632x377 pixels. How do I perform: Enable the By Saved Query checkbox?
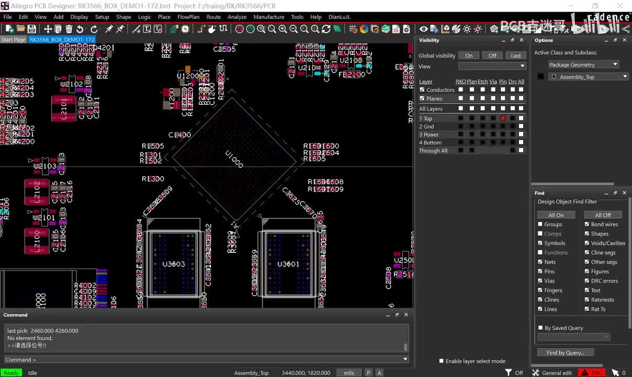click(x=540, y=328)
